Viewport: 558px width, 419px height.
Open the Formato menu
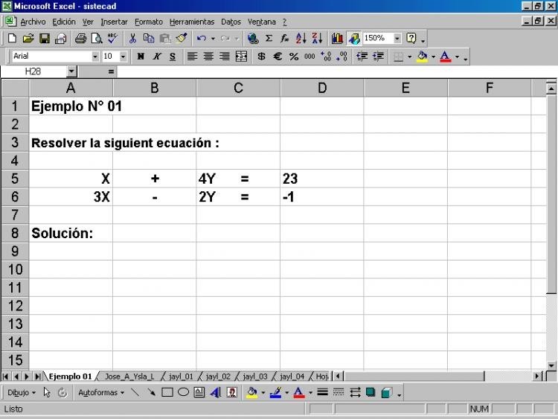148,22
